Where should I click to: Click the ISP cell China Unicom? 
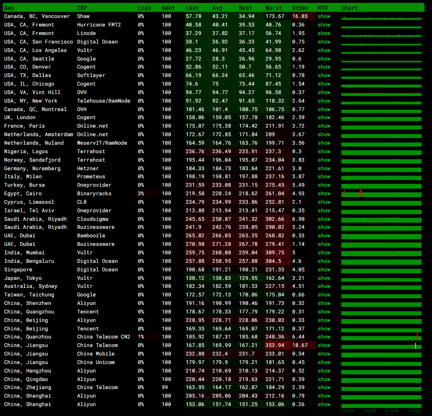[96, 363]
